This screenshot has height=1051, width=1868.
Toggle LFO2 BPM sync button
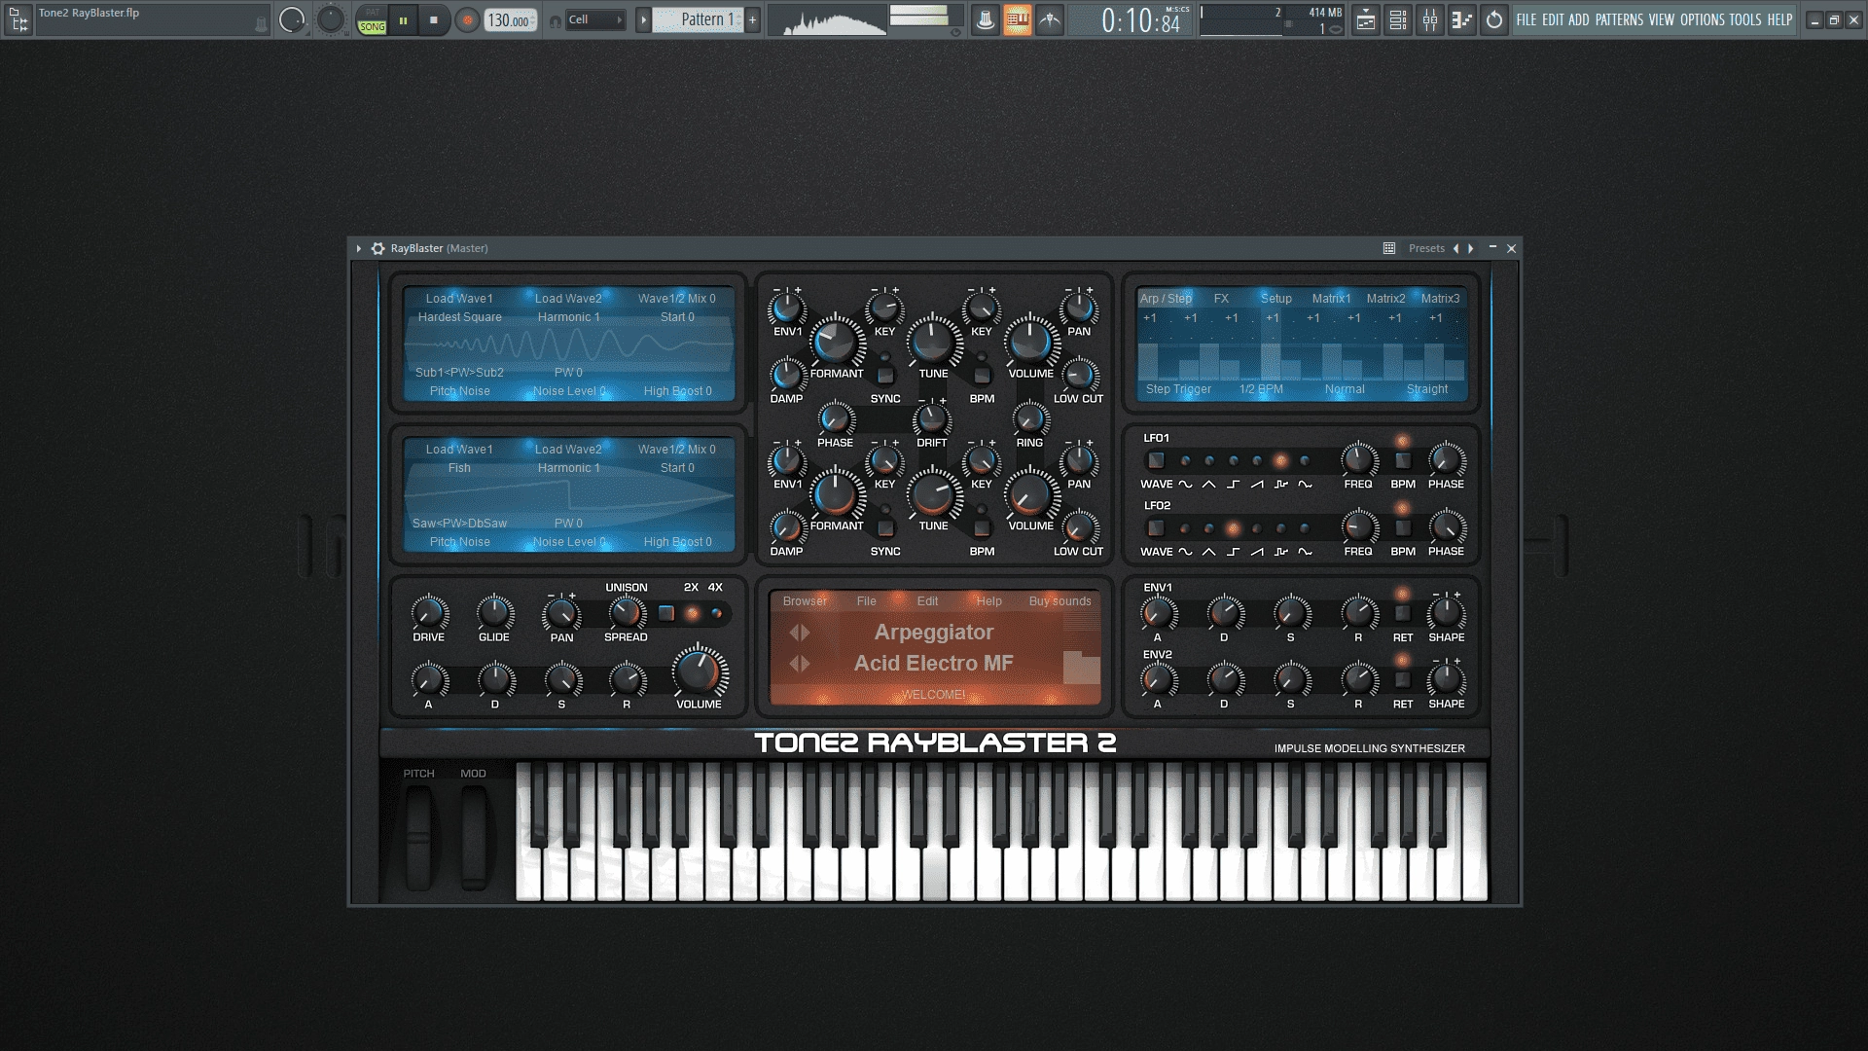[x=1403, y=527]
